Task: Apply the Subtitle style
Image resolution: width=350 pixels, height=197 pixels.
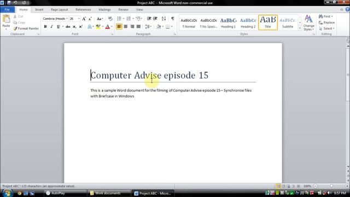Action: pos(288,22)
